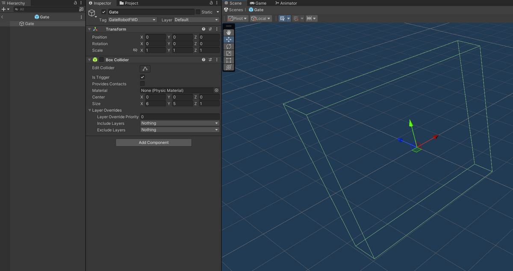Select the combined Transform tool

(x=229, y=67)
